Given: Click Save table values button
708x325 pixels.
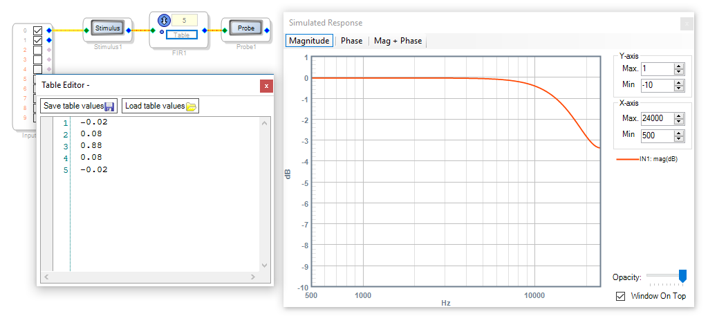Looking at the screenshot, I should (x=79, y=106).
